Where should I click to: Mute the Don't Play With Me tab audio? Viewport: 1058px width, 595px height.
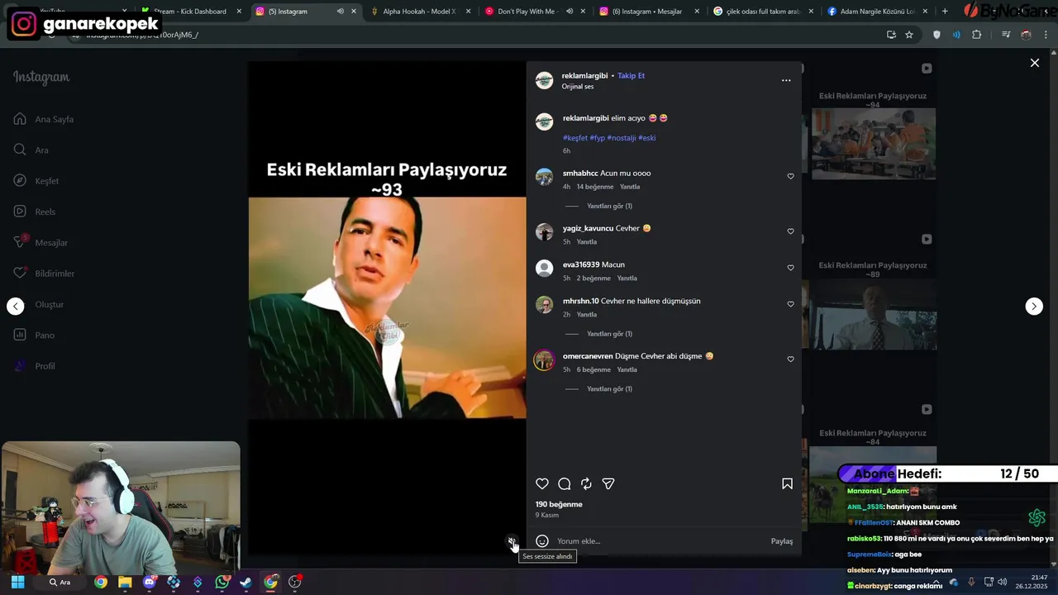[569, 12]
